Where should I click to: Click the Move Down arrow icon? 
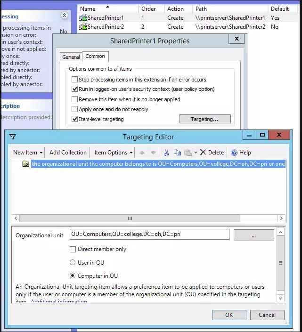[x=153, y=153]
